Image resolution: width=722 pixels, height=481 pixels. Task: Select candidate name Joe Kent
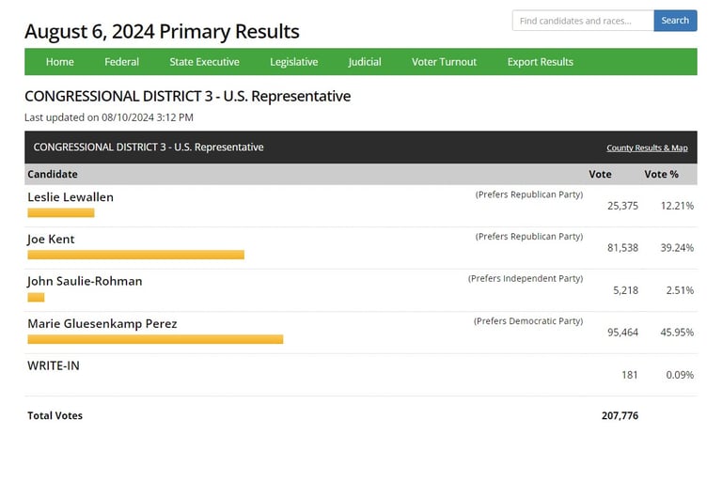(x=51, y=240)
